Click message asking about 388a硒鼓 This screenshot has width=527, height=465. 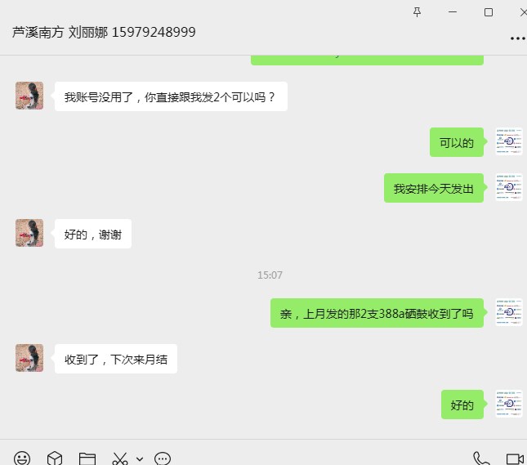tap(377, 313)
